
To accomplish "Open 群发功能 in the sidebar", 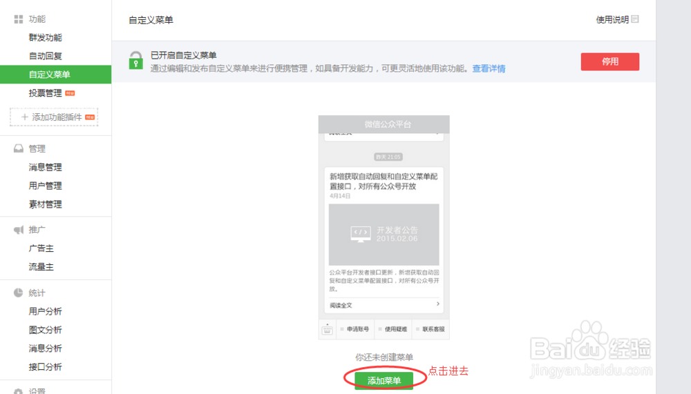I will [x=46, y=37].
